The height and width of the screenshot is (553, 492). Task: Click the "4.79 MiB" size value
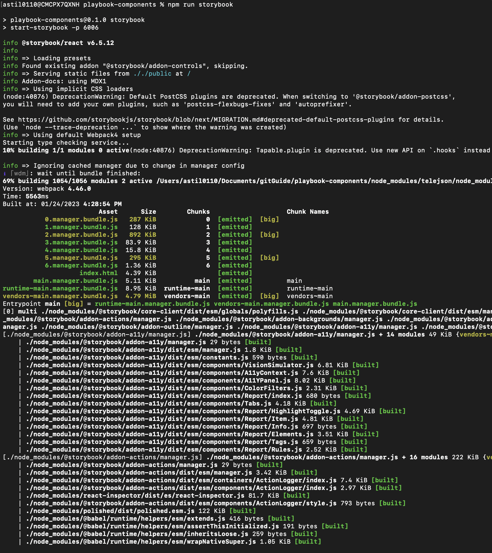pos(141,296)
